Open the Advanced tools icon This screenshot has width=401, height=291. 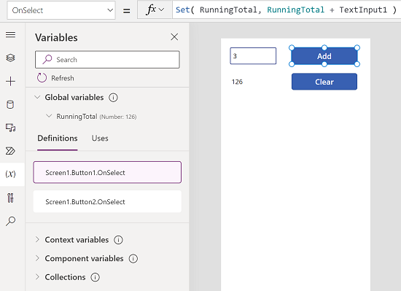pos(10,198)
